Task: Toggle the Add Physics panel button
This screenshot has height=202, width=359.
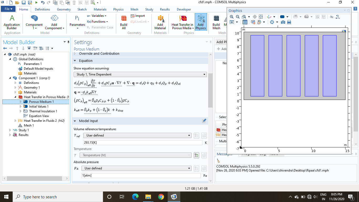Action: 201,22
